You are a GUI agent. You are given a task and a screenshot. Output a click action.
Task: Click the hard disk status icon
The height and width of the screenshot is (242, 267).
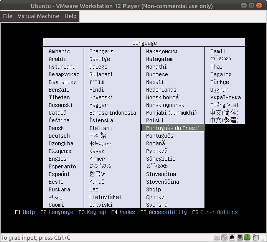click(x=217, y=237)
